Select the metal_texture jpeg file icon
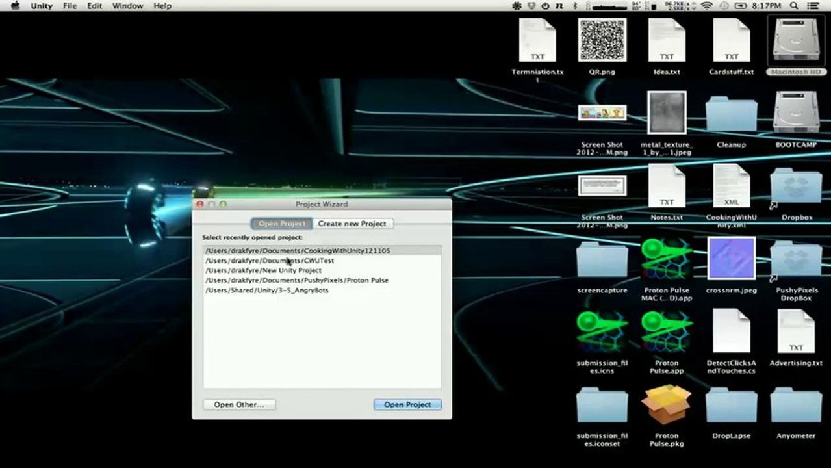831x468 pixels. (x=667, y=113)
